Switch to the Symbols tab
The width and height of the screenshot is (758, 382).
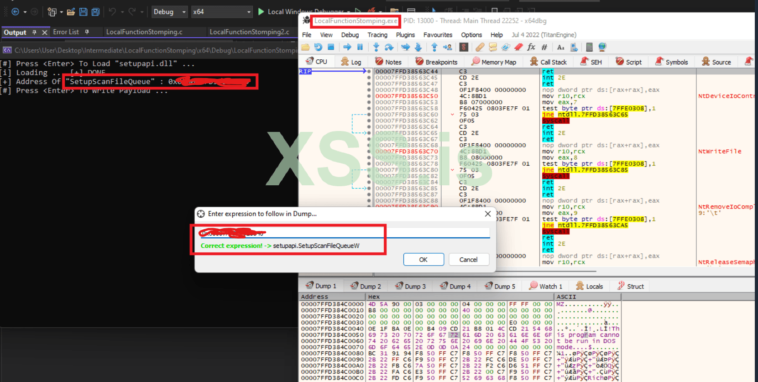pos(671,62)
